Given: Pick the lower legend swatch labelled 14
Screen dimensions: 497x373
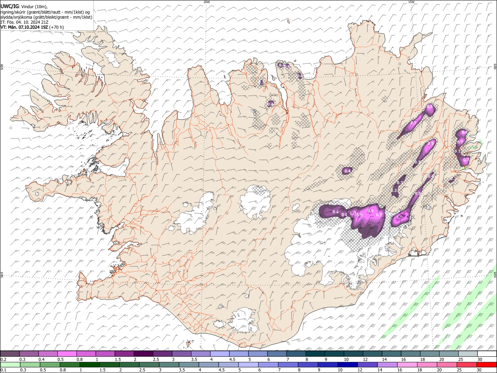Looking at the screenshot, I should tap(387, 364).
